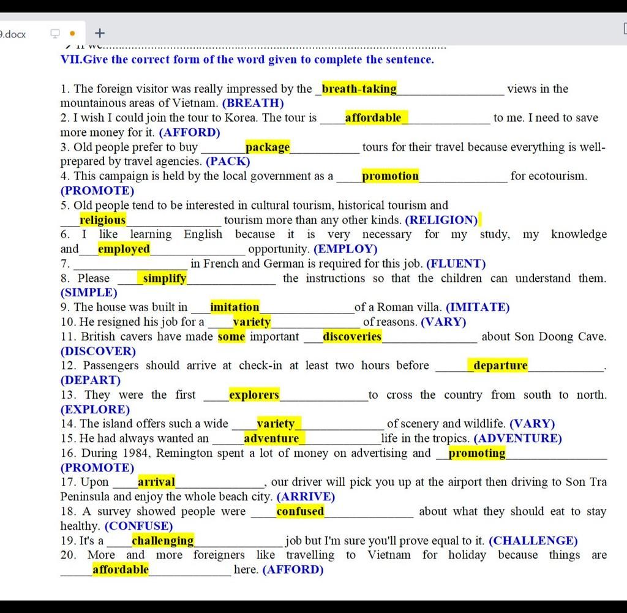This screenshot has width=627, height=613.
Task: Click the highlighted answer "employed"
Action: 124,249
